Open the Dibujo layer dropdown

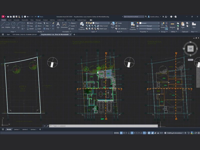click(x=109, y=23)
